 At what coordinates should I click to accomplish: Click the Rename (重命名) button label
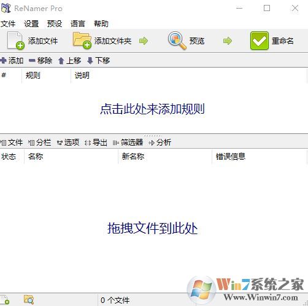tap(283, 41)
